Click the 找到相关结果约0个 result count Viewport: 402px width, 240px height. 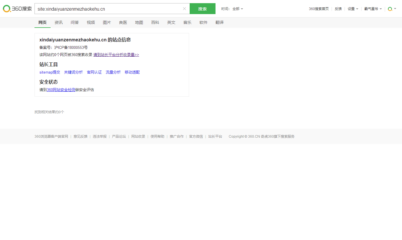[49, 112]
